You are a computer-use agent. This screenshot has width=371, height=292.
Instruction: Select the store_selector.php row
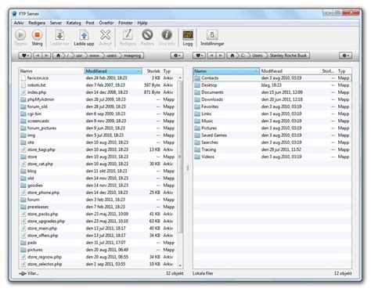tap(98, 264)
